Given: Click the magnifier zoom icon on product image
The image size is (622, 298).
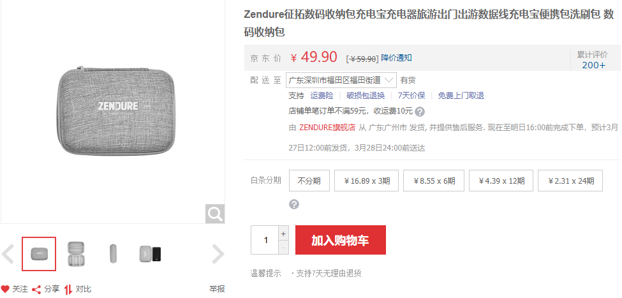Looking at the screenshot, I should click(x=215, y=214).
